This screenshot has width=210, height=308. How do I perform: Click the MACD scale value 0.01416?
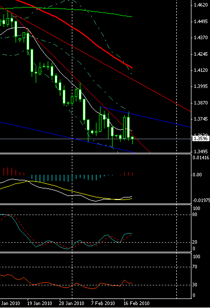click(201, 158)
